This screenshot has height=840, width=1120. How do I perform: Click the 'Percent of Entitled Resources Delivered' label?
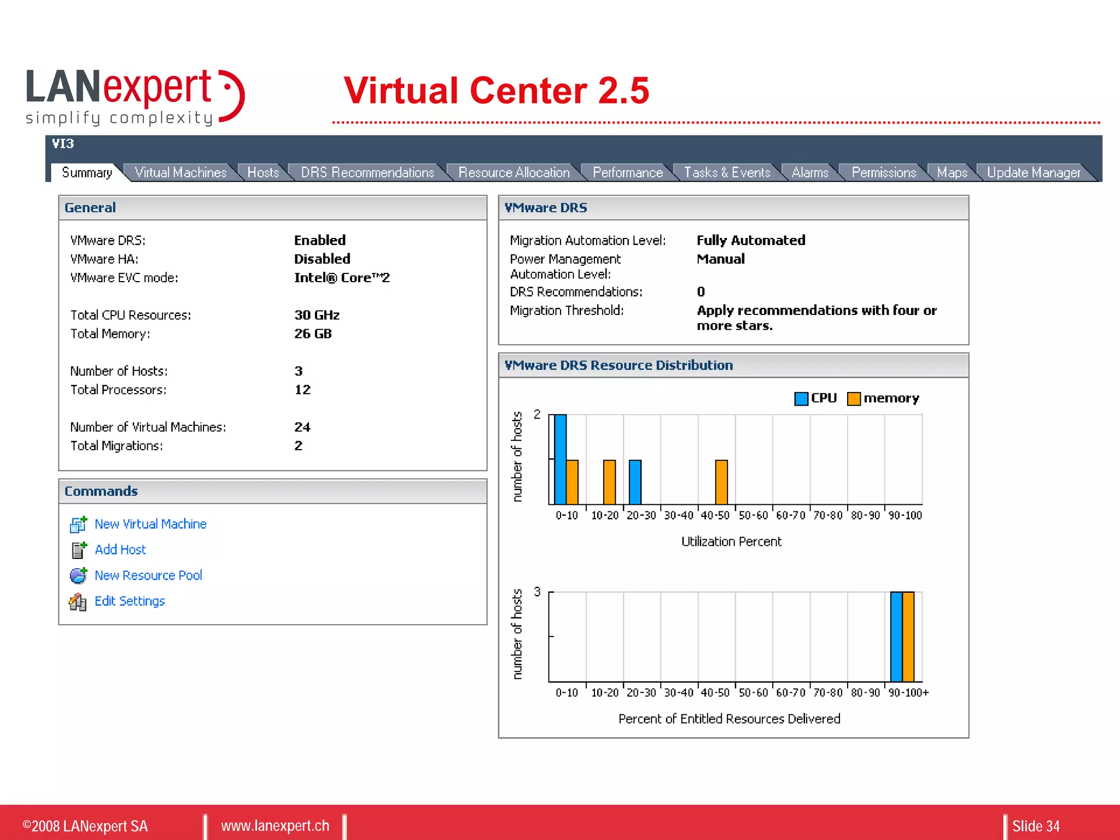click(x=729, y=719)
